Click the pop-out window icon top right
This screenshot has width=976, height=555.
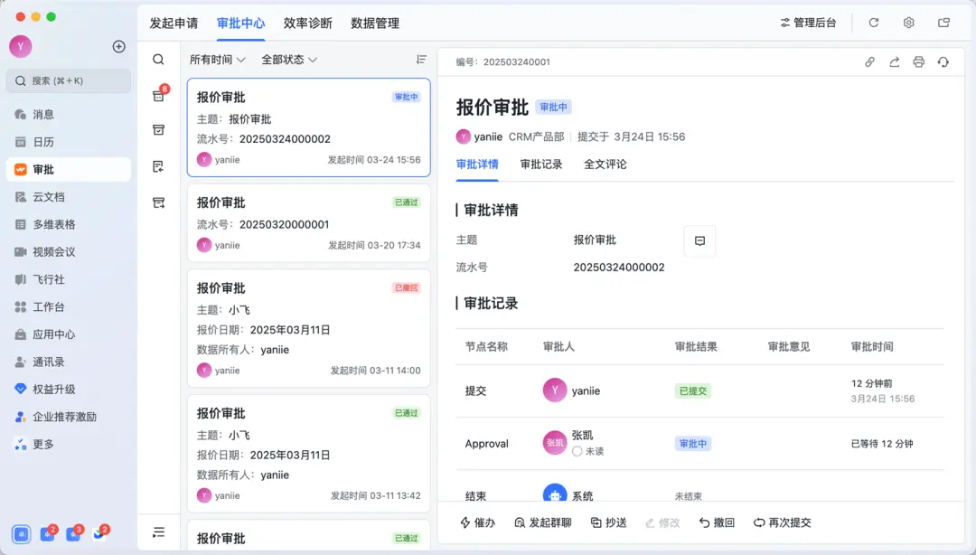[943, 23]
